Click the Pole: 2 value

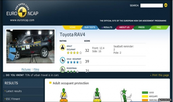tap(117, 53)
